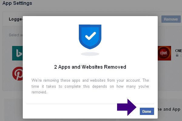Select the Bing app icon
Image resolution: width=182 pixels, height=121 pixels.
click(x=17, y=53)
